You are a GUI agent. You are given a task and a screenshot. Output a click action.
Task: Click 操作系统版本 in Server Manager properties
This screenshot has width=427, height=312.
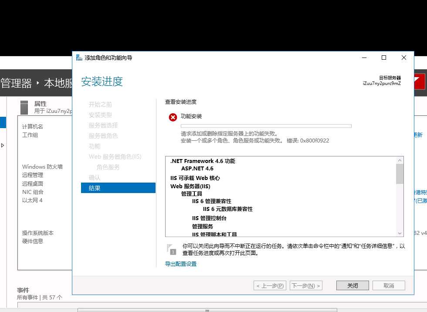(x=38, y=233)
